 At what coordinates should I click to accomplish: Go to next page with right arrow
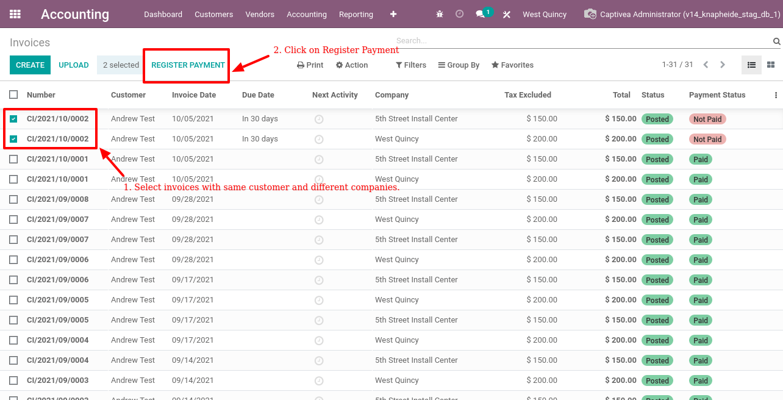click(x=723, y=65)
